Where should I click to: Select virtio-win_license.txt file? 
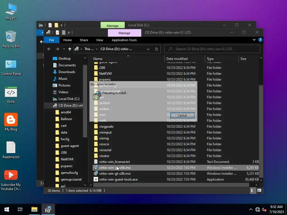coord(114,162)
